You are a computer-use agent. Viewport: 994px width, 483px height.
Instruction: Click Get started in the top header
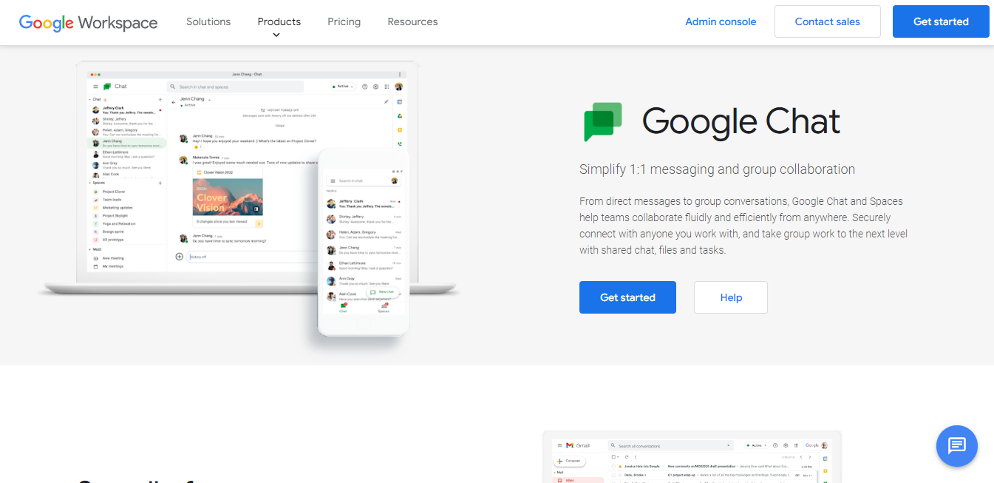pos(941,21)
